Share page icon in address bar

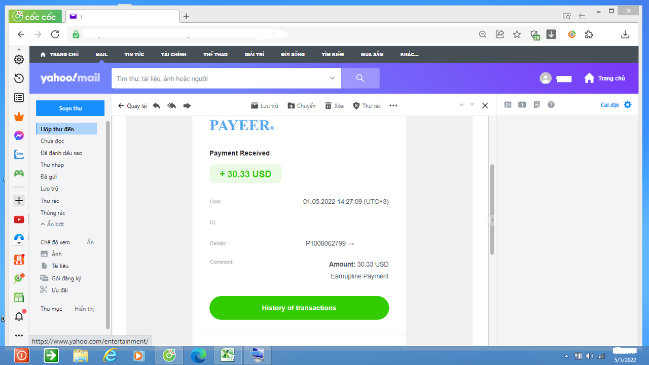click(499, 34)
